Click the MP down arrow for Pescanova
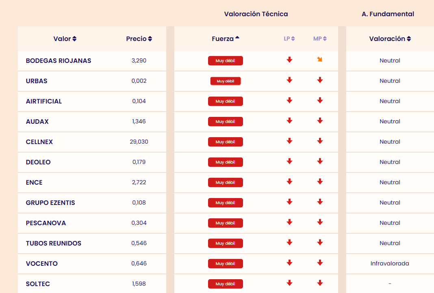434x293 pixels. [x=320, y=222]
